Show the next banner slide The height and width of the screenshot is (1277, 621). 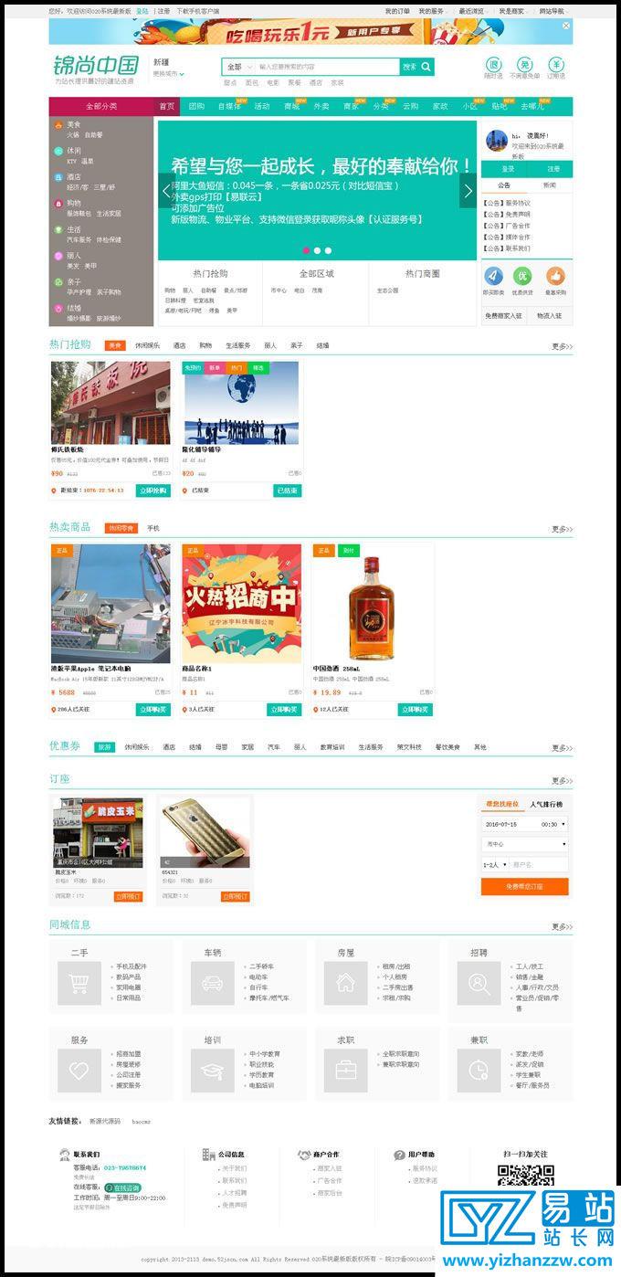[x=468, y=190]
